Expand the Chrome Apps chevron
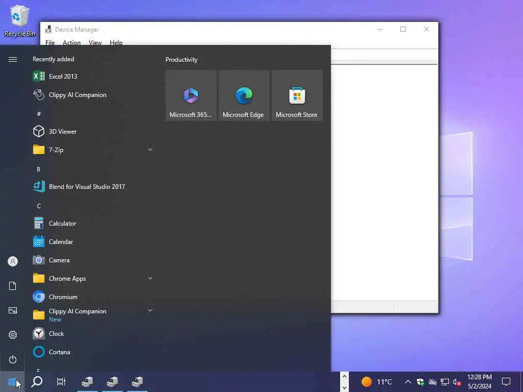The height and width of the screenshot is (392, 523). point(150,278)
